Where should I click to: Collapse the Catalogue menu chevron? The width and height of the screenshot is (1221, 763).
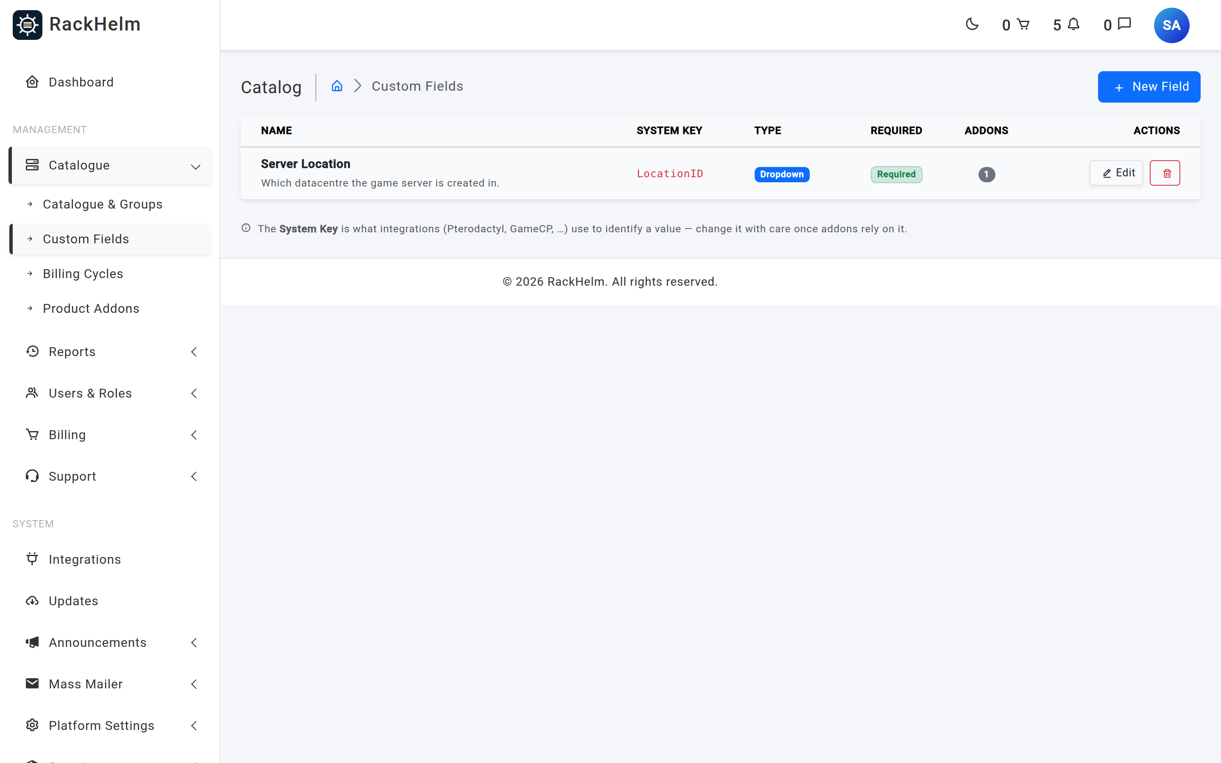[x=195, y=166]
